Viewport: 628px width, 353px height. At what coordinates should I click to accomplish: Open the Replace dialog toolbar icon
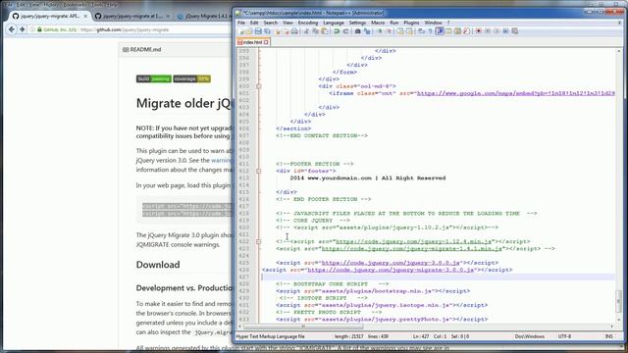pyautogui.click(x=367, y=31)
